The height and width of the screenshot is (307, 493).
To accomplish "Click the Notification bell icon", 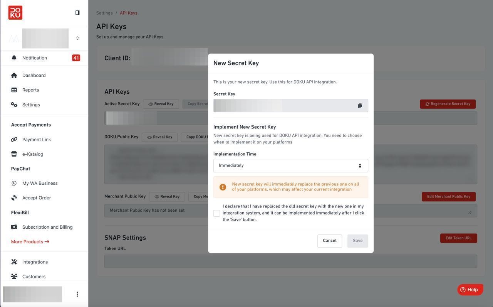I will click(14, 58).
